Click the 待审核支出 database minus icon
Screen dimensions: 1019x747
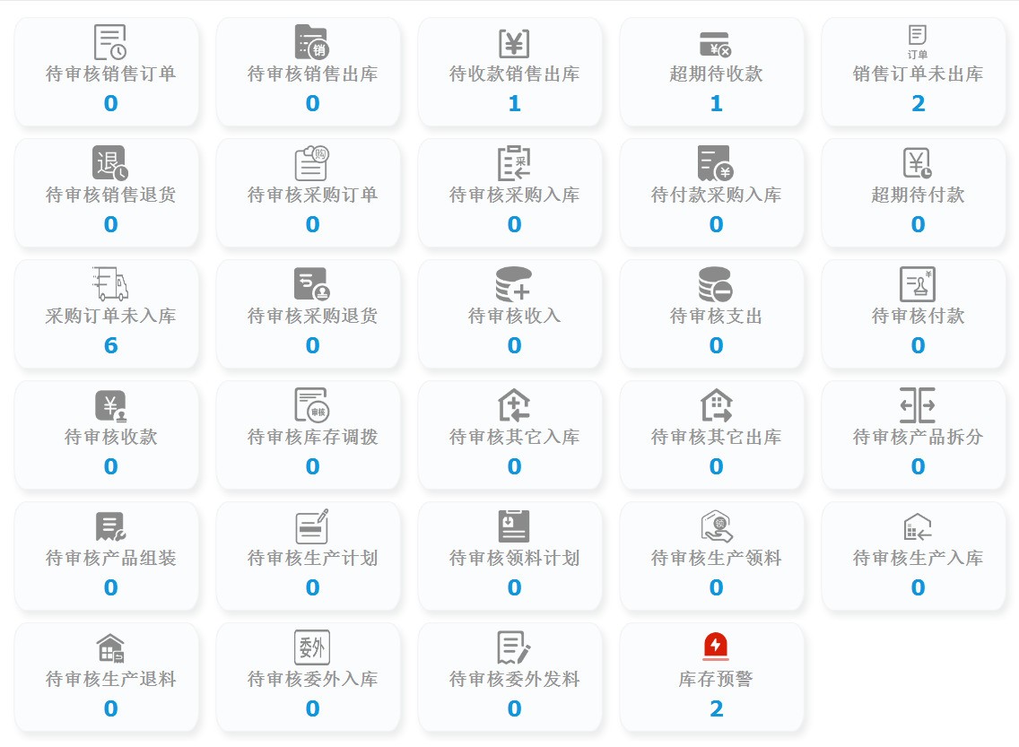click(x=715, y=284)
